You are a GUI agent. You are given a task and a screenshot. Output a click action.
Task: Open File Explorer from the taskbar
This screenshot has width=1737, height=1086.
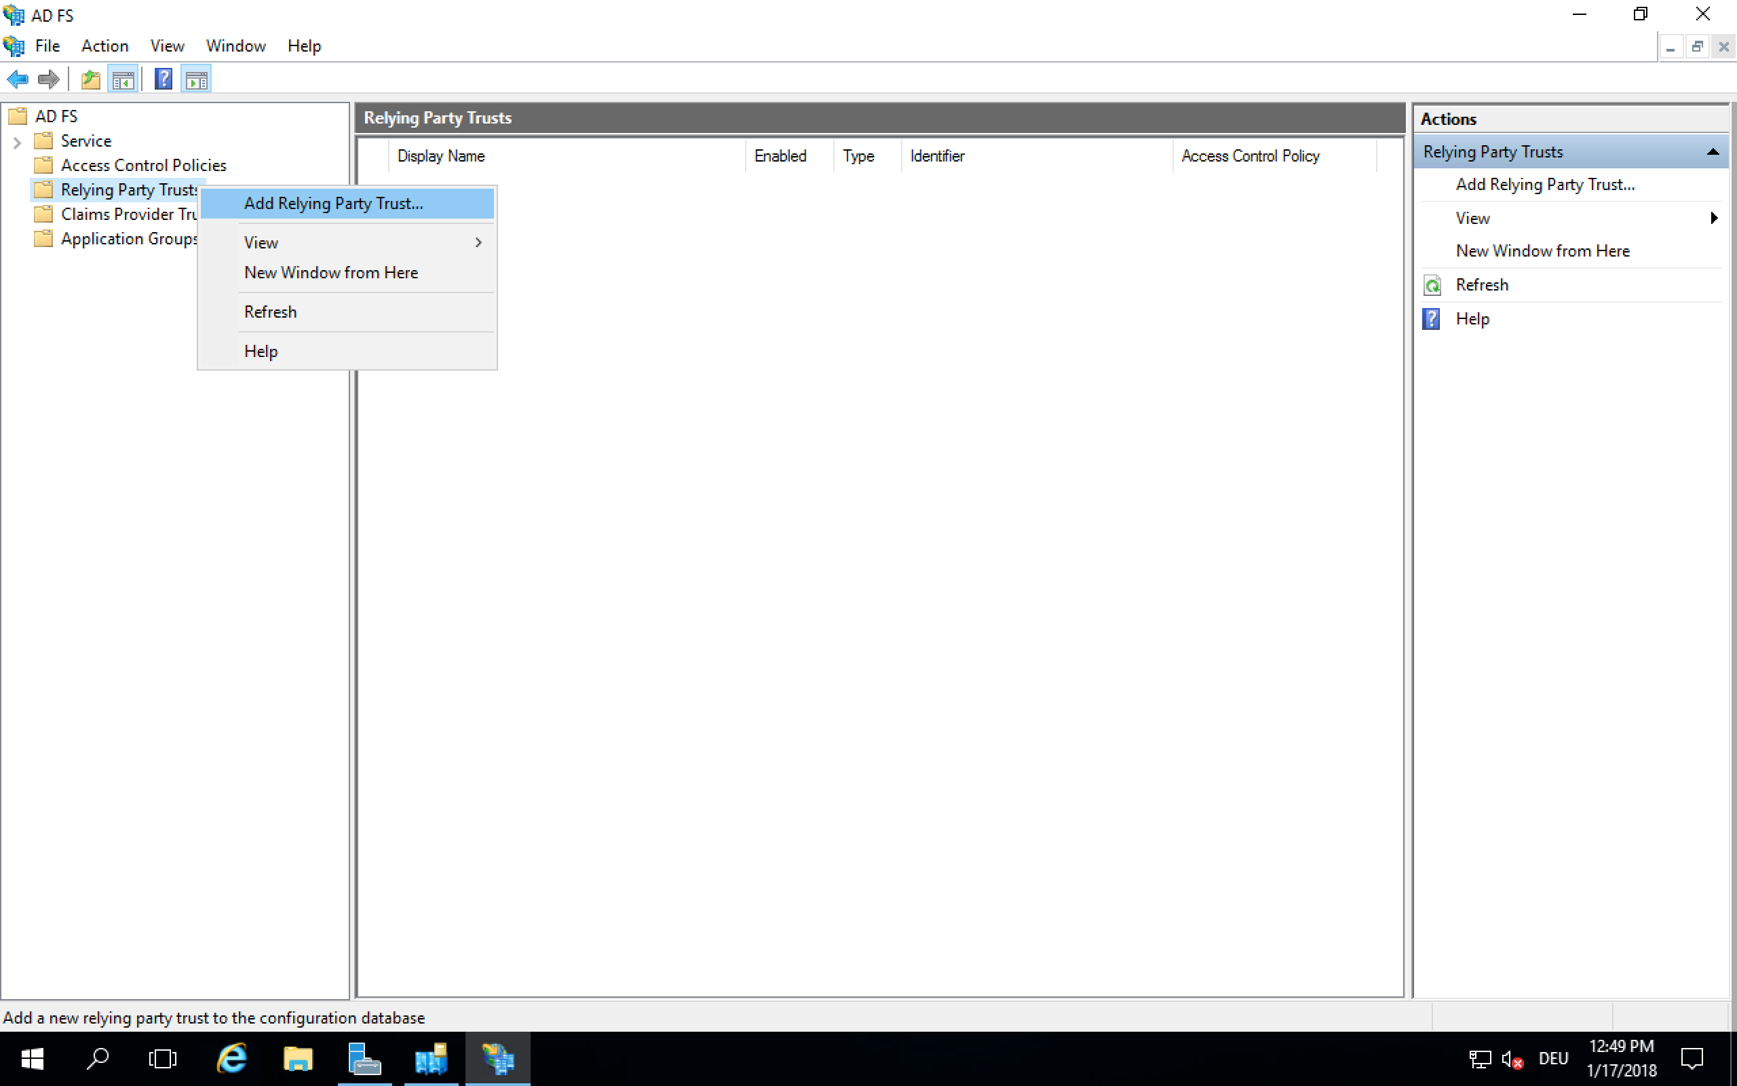(298, 1059)
